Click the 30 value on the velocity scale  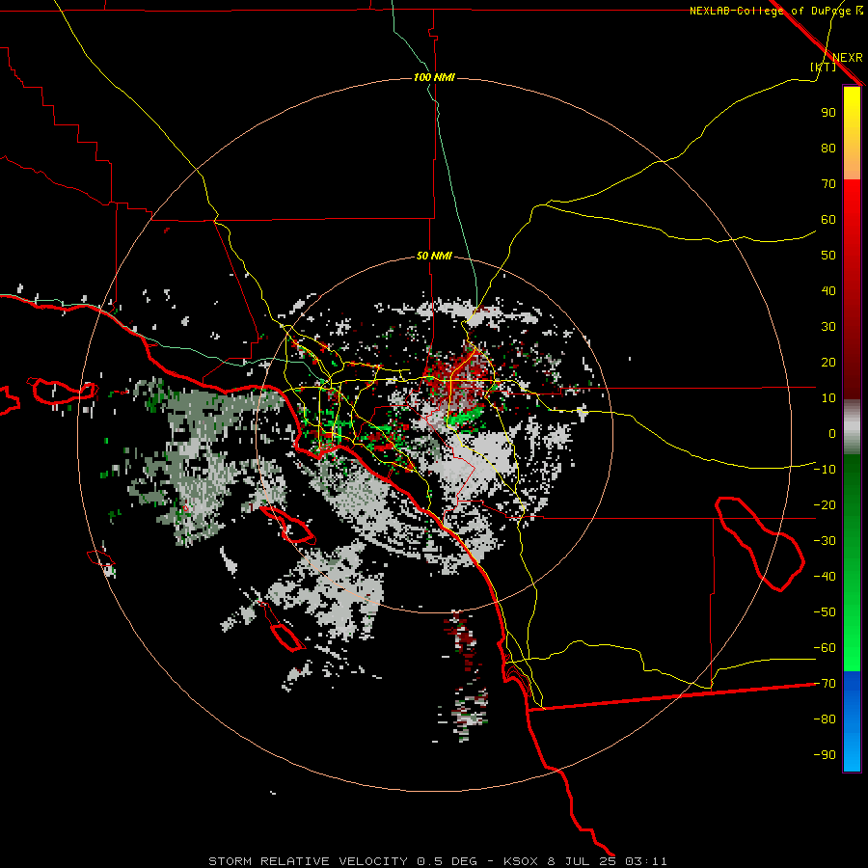pyautogui.click(x=828, y=327)
